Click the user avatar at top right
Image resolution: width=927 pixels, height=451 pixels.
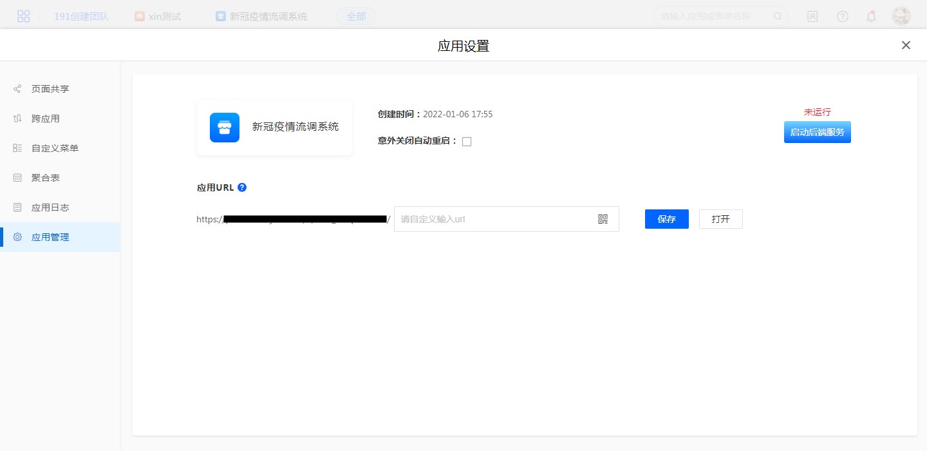(x=901, y=17)
